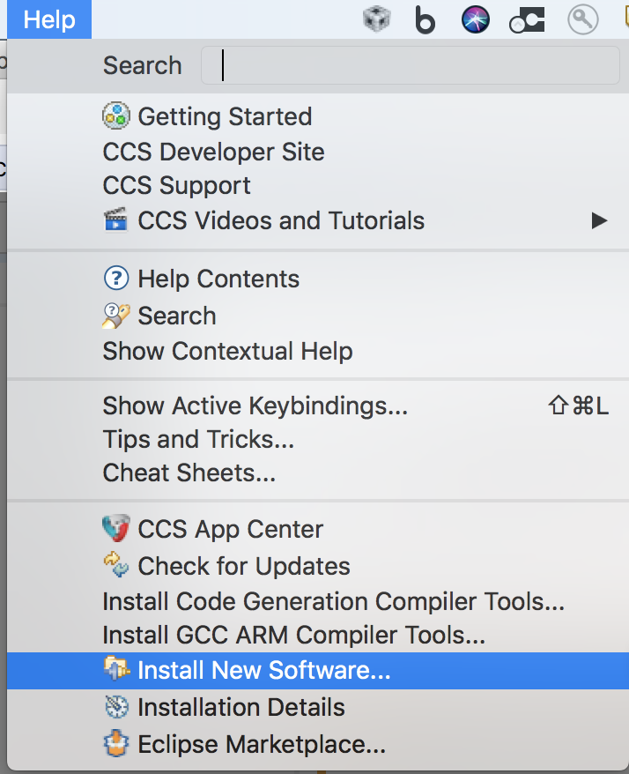Viewport: 629px width, 774px height.
Task: Open Show Active Keybindings
Action: coord(255,406)
